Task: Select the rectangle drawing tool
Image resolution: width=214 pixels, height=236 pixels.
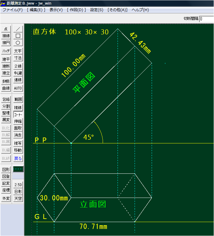Action: [18, 36]
